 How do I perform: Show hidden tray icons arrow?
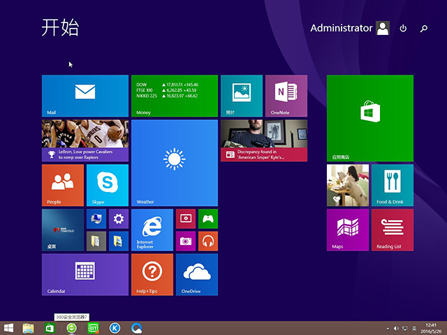(x=388, y=329)
